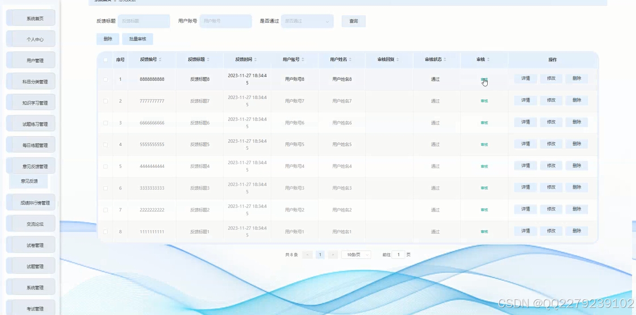Click the 查询 search button

click(x=353, y=21)
